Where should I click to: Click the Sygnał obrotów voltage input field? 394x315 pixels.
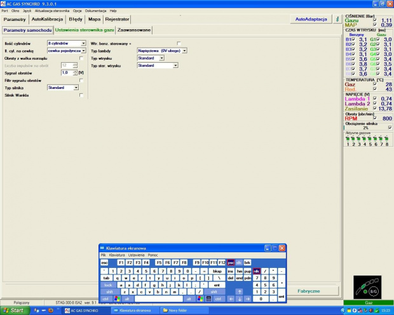pos(65,73)
